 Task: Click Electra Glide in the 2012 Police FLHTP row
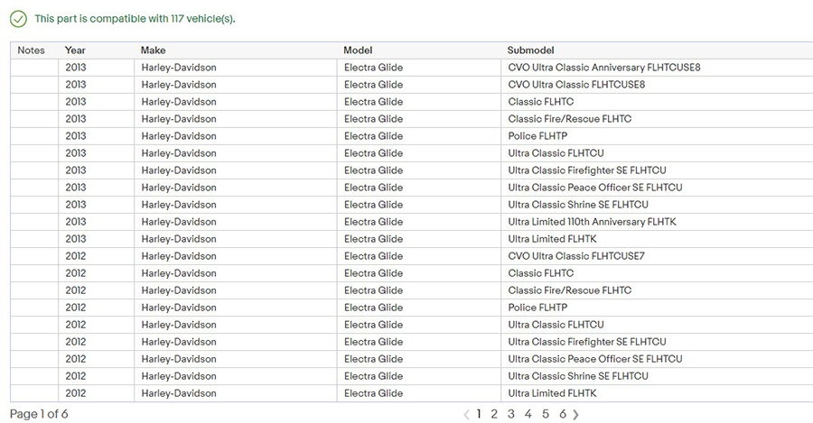pos(373,307)
